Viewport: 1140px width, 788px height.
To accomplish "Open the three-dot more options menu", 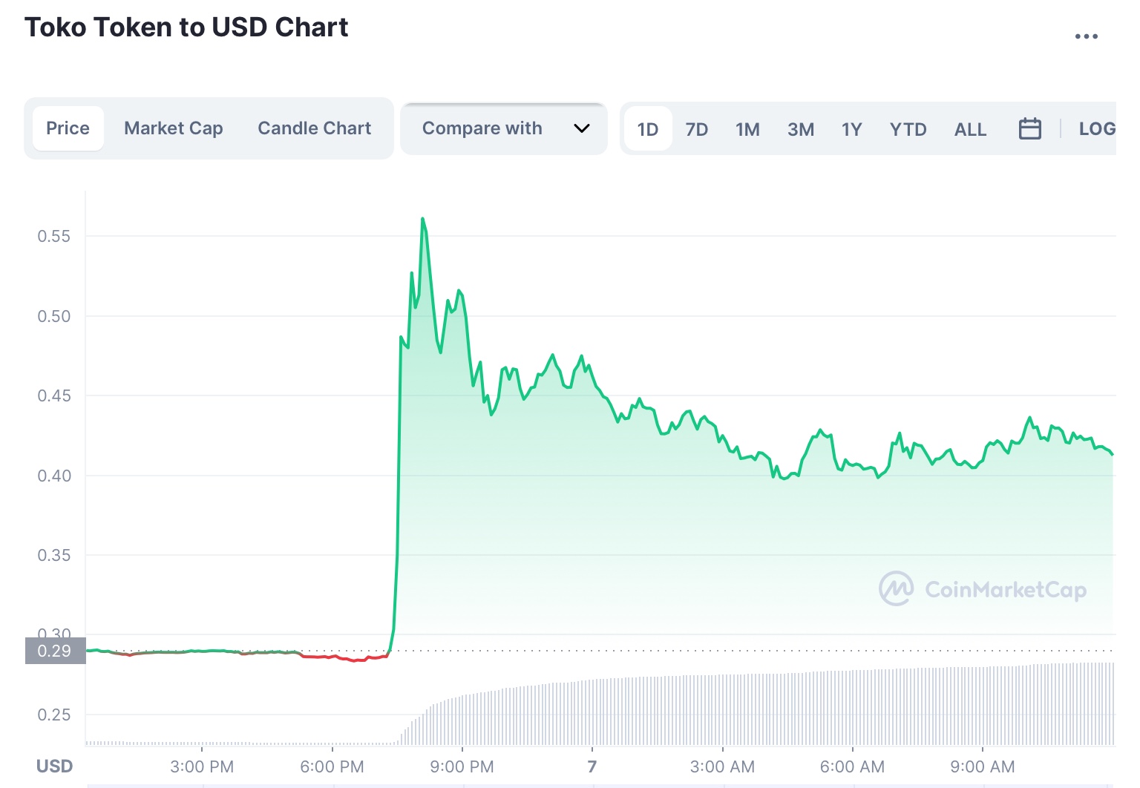I will point(1086,36).
